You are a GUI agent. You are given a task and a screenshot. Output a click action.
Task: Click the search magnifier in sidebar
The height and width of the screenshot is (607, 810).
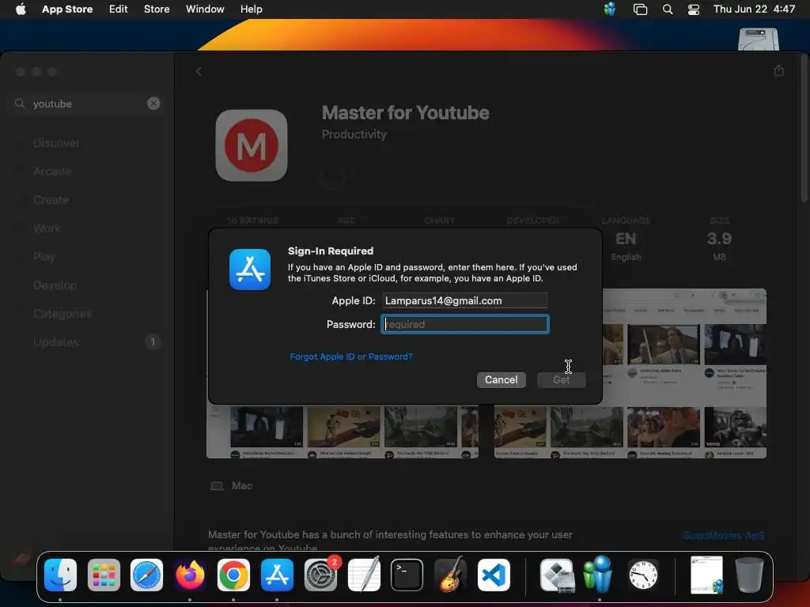coord(20,104)
